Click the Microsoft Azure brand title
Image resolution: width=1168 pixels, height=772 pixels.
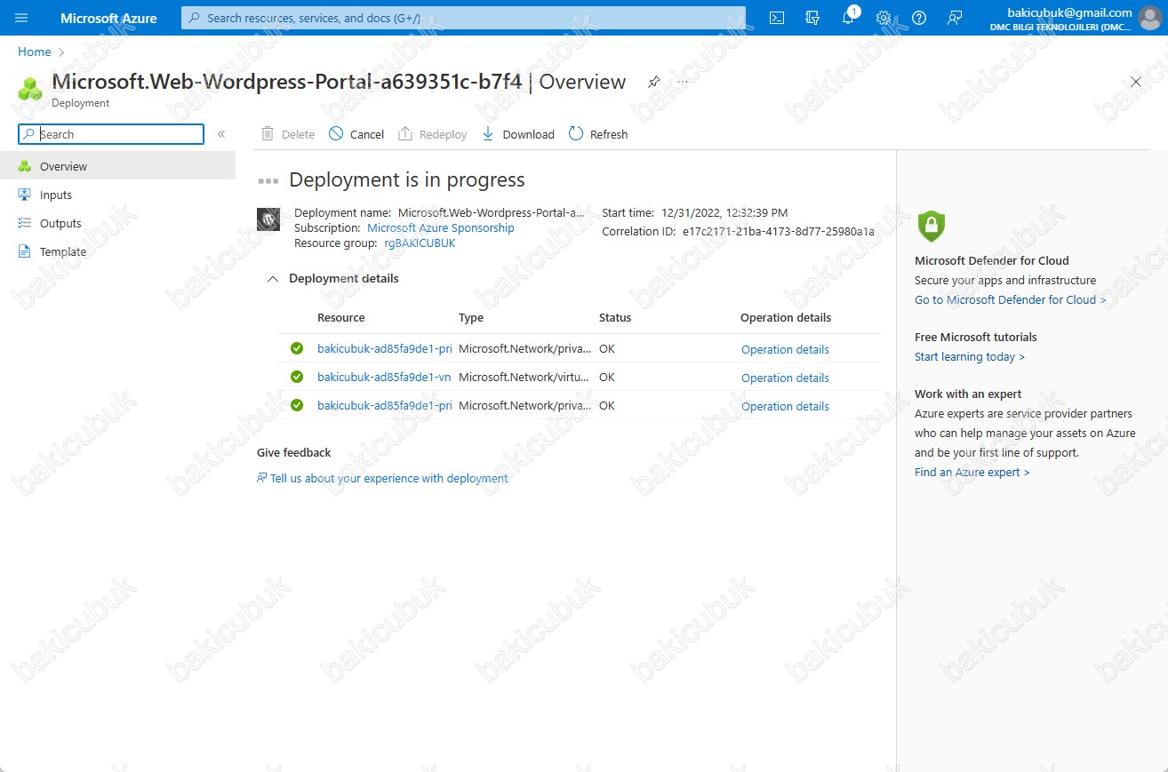click(x=108, y=18)
